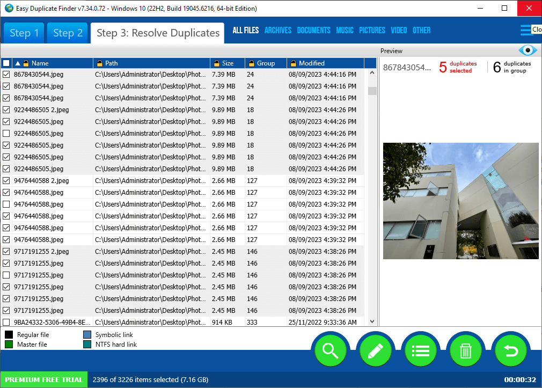Toggle the select-all checkbox in header

6,63
